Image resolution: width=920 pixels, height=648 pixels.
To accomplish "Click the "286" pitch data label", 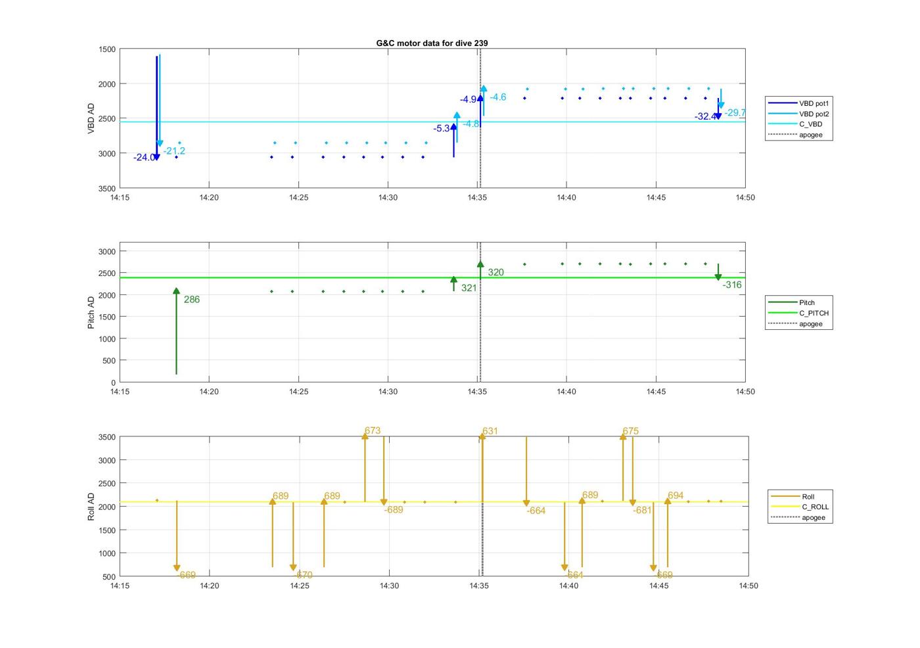I will [x=192, y=299].
